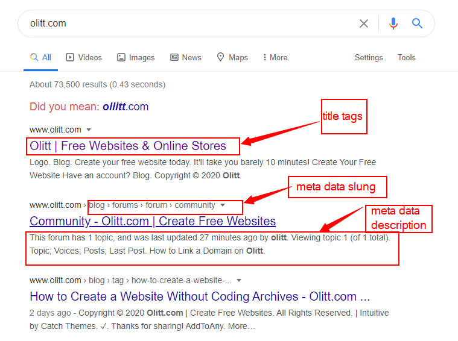This screenshot has width=458, height=341.
Task: Click the suggested spelling ollitt.com
Action: tap(126, 107)
